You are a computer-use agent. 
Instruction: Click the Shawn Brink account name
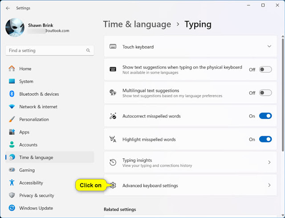(x=41, y=25)
